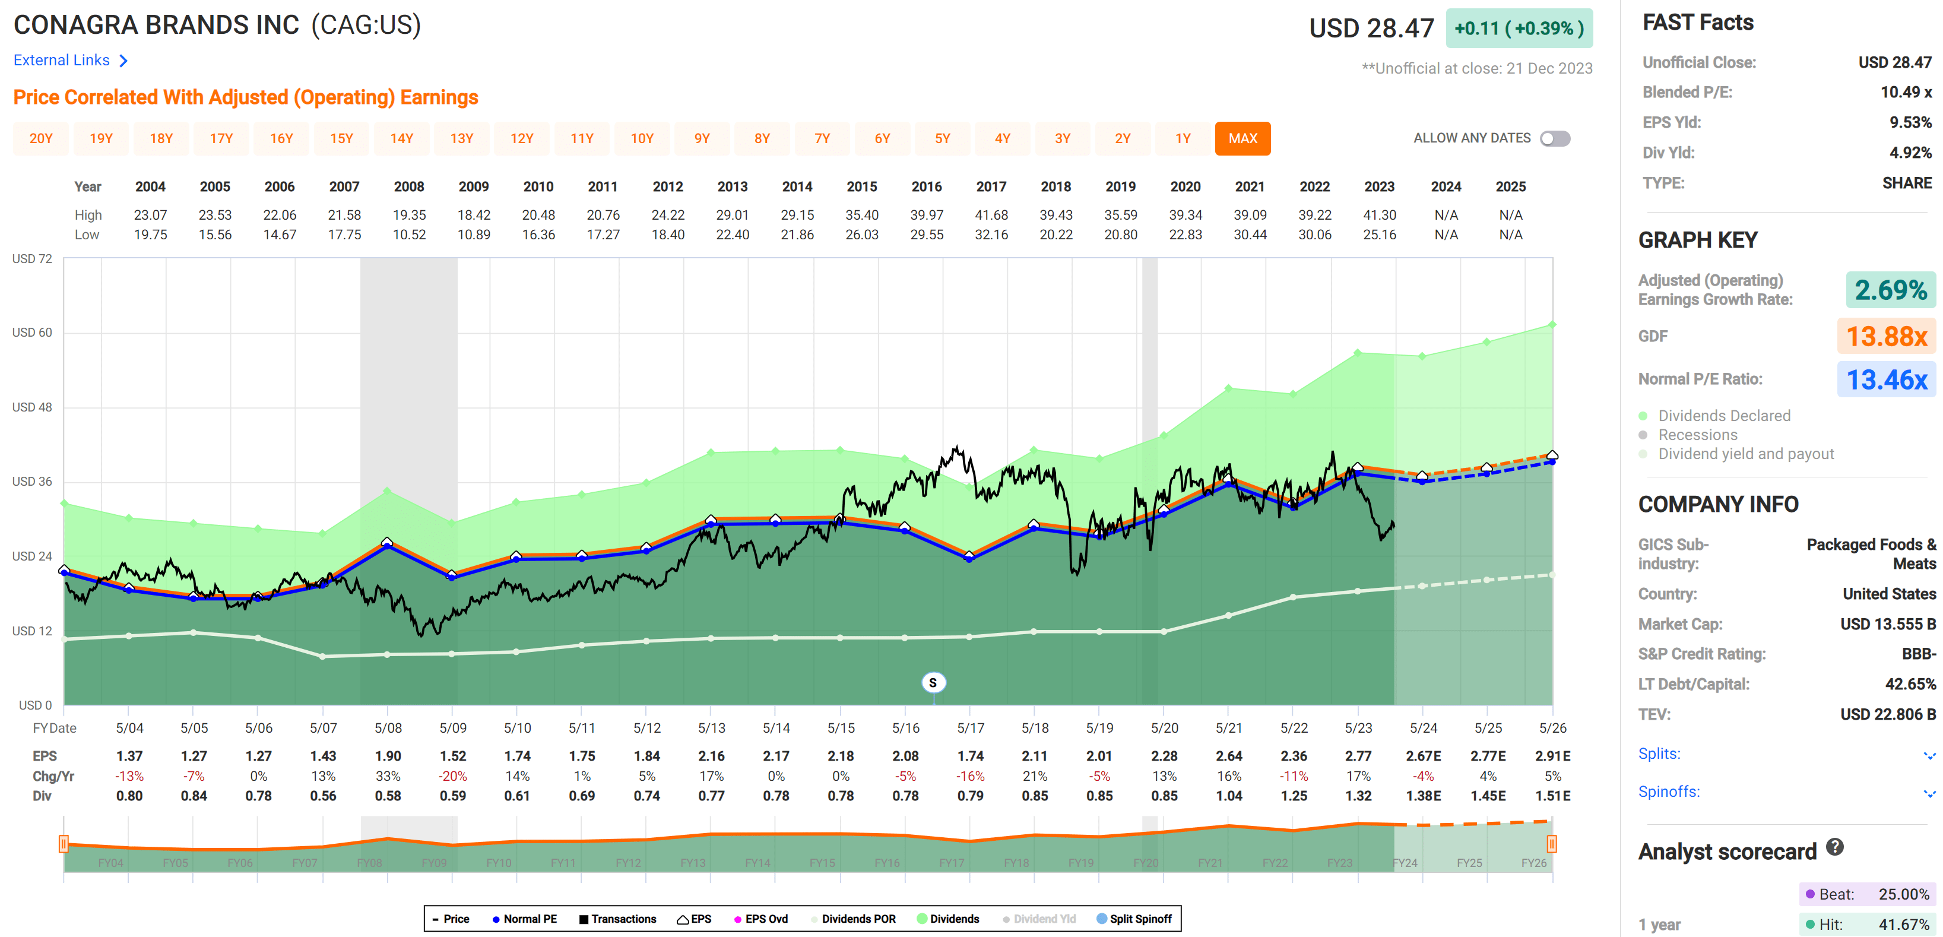Screen dimensions: 1943x937
Task: Select the MAX time range tab
Action: 1242,138
